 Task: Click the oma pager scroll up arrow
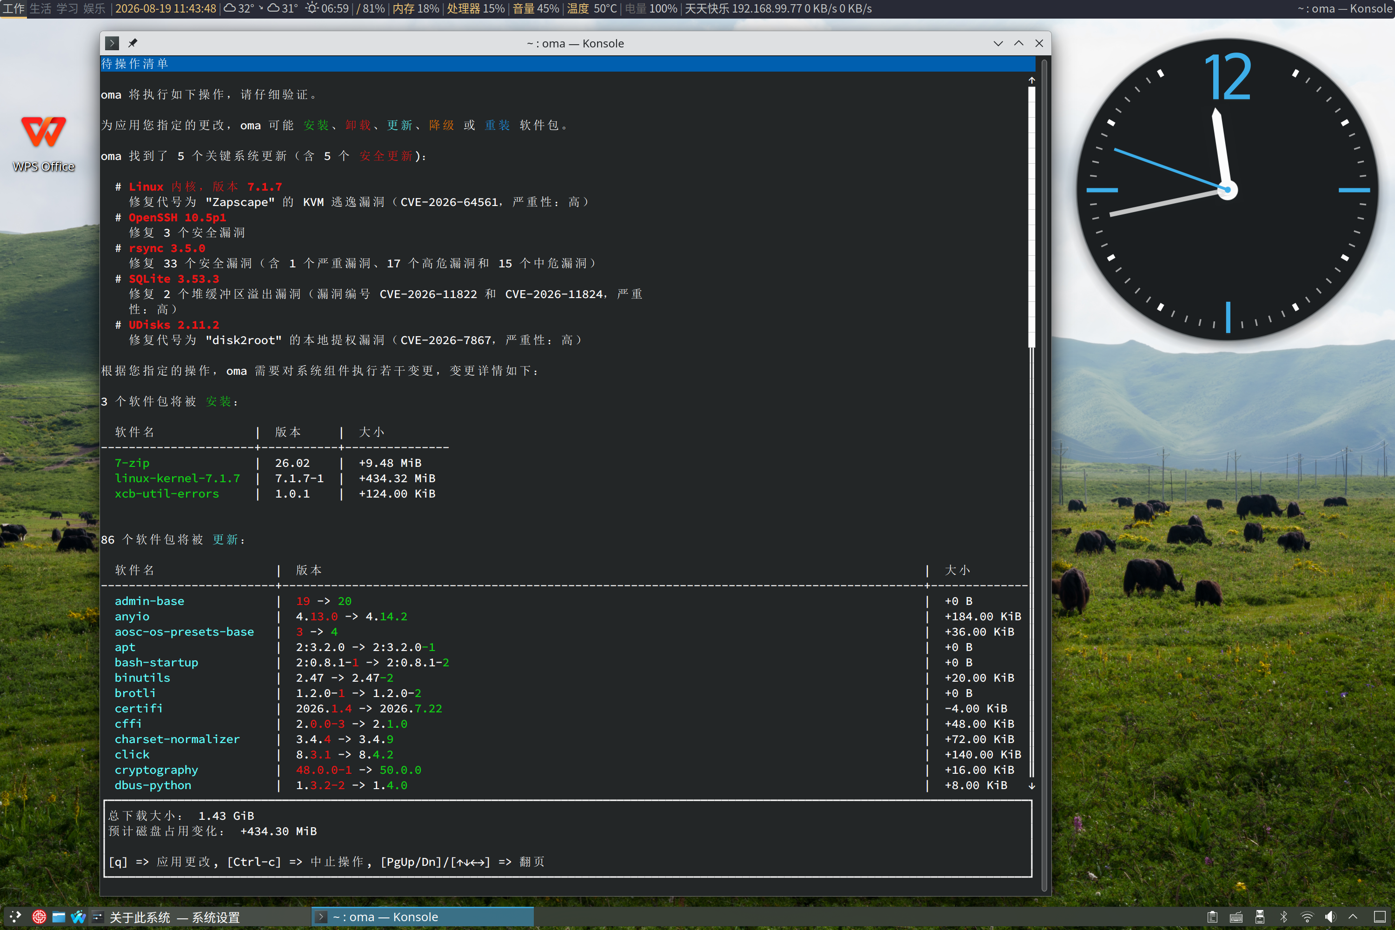(1031, 80)
